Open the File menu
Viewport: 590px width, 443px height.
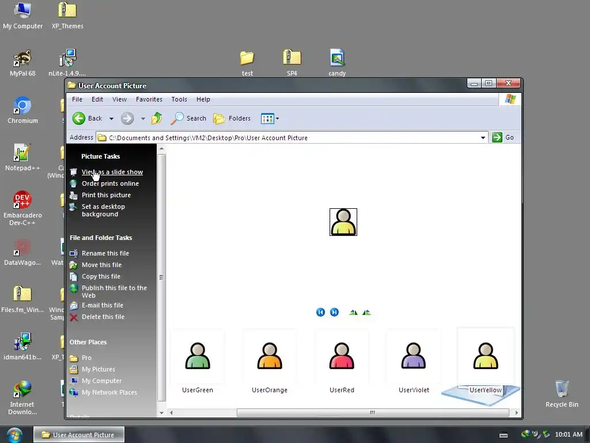click(x=77, y=99)
